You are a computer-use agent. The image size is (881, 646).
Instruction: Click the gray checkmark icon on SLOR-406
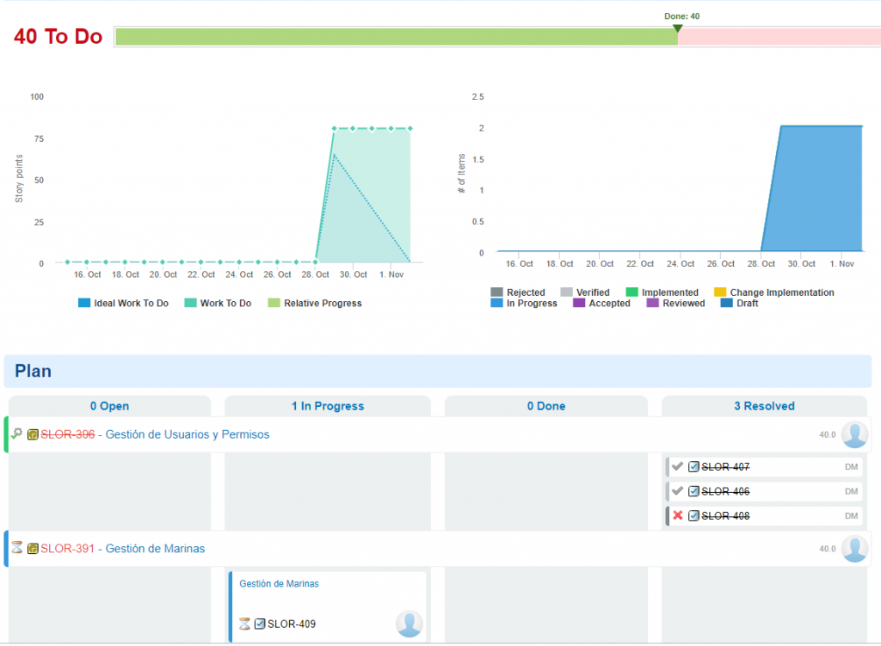click(x=677, y=490)
